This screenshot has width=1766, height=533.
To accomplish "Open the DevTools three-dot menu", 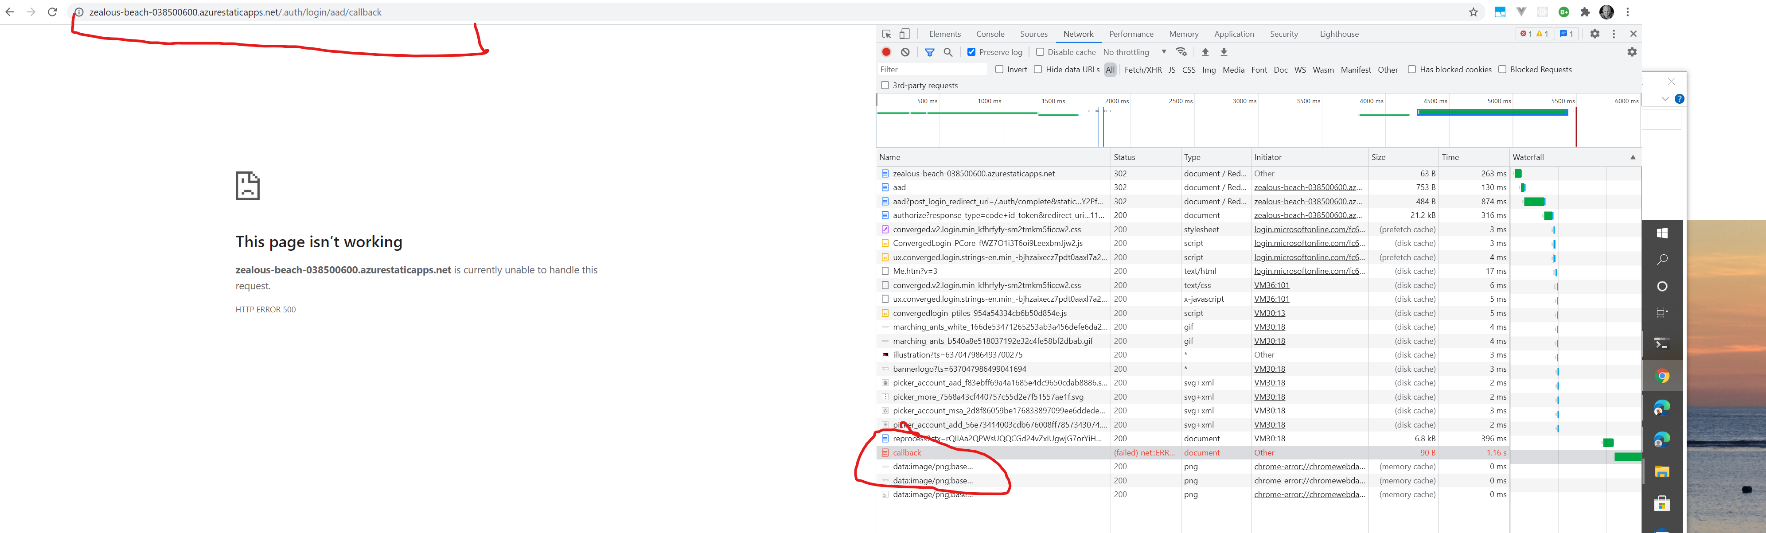I will pyautogui.click(x=1614, y=34).
